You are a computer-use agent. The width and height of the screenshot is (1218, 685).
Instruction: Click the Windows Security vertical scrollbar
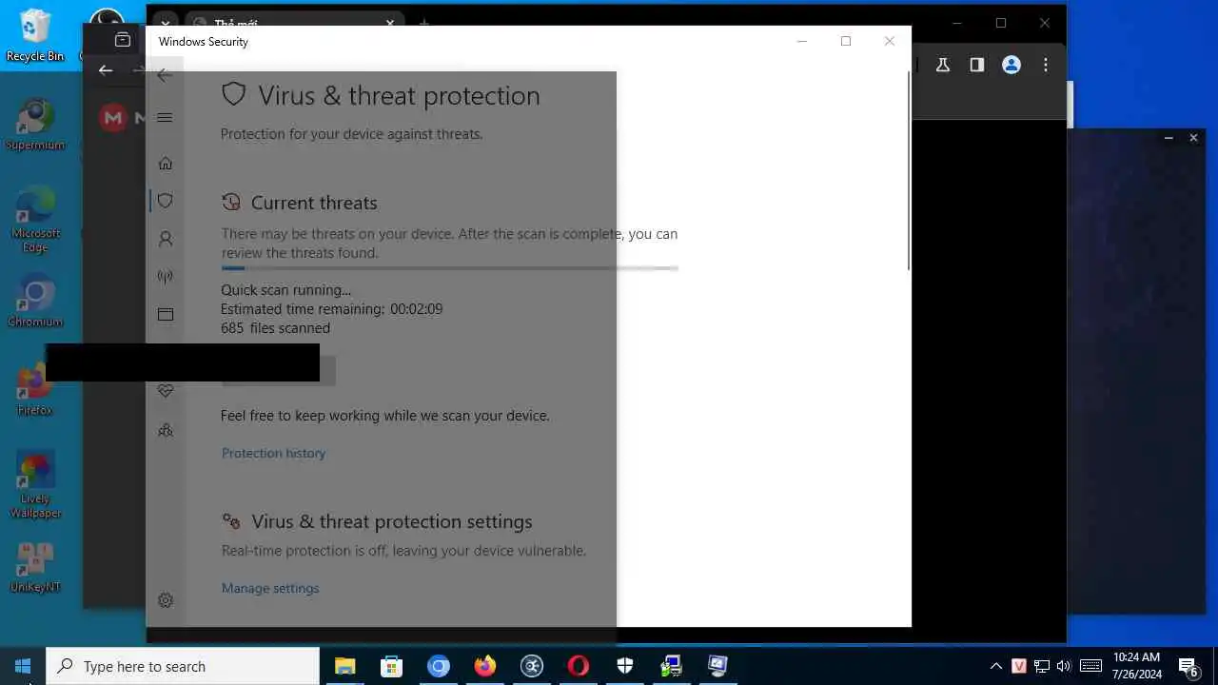click(x=908, y=171)
